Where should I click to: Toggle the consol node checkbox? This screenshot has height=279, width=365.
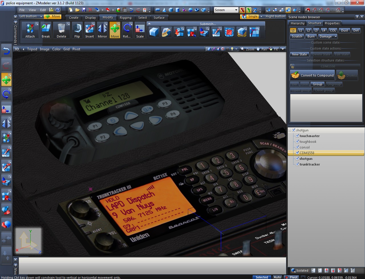pyautogui.click(x=297, y=147)
